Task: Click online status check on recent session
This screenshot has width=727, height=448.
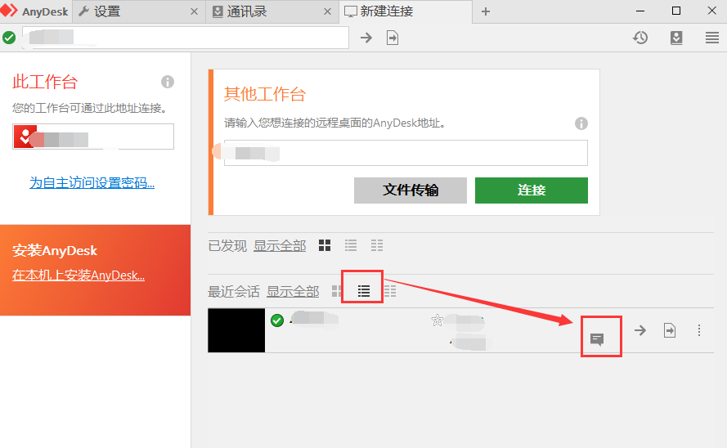Action: tap(277, 320)
